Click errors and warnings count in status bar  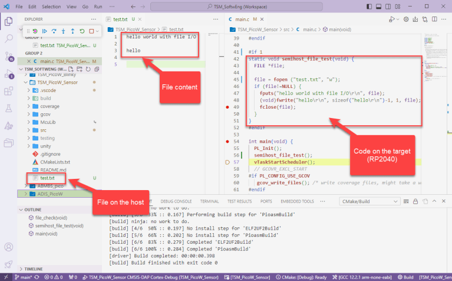(54, 277)
